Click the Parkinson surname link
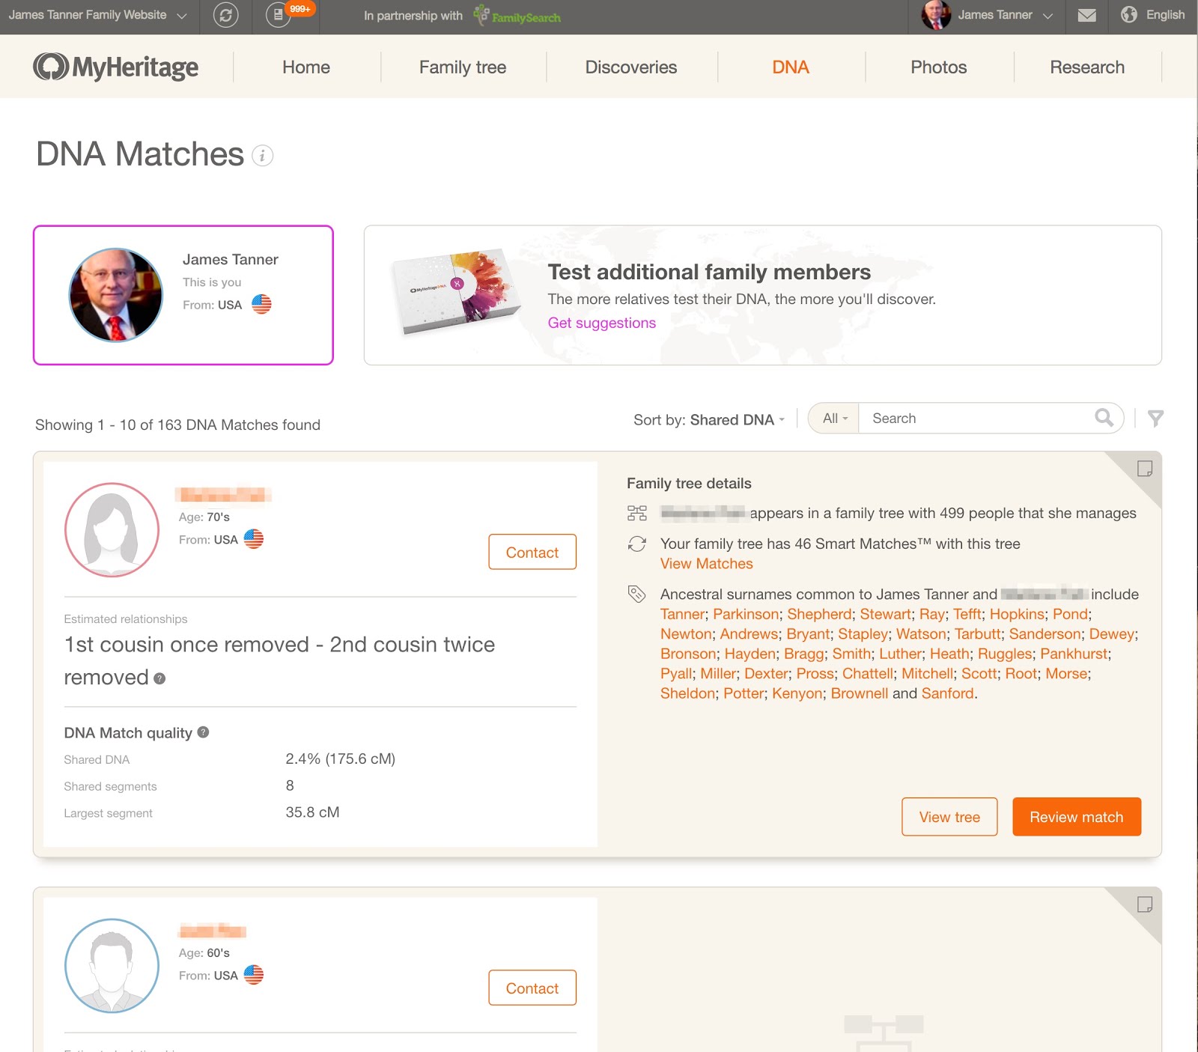The height and width of the screenshot is (1052, 1198). [x=746, y=614]
